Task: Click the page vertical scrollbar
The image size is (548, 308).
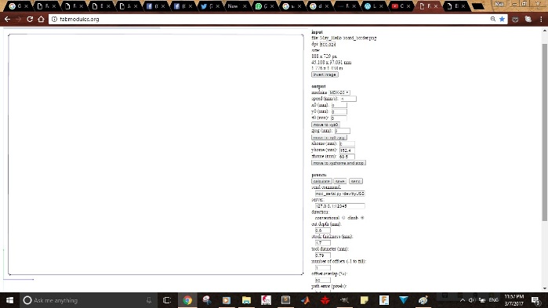Action: [545, 132]
